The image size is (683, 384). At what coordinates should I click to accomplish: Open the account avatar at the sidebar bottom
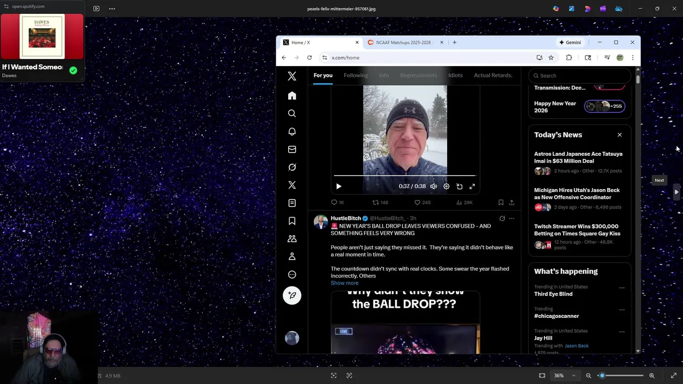pos(292,338)
